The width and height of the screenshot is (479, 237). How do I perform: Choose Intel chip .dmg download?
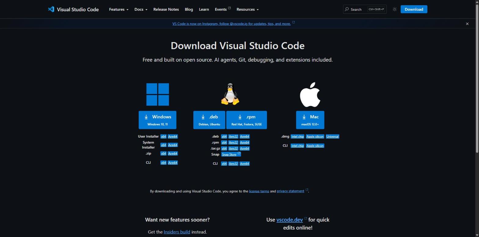pyautogui.click(x=297, y=137)
